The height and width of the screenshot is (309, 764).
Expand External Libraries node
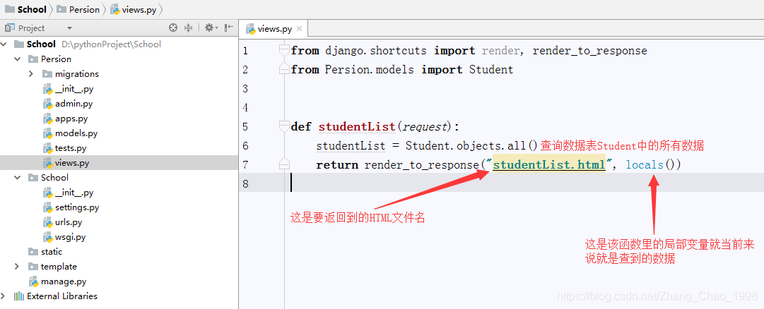[x=4, y=296]
